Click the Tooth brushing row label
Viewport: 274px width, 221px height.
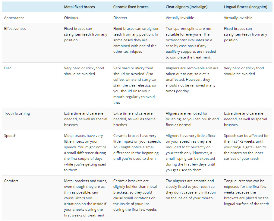pos(17,113)
